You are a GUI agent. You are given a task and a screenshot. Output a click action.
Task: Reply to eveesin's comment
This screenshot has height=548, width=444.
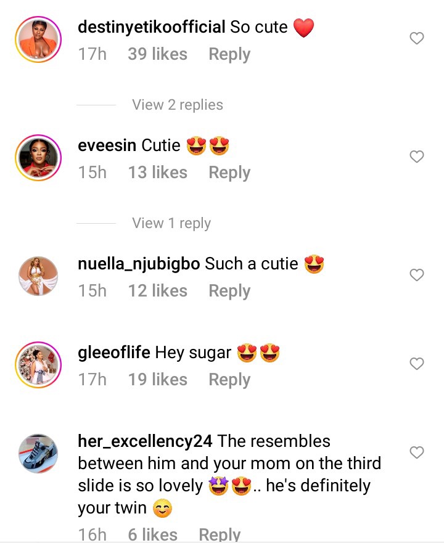229,173
